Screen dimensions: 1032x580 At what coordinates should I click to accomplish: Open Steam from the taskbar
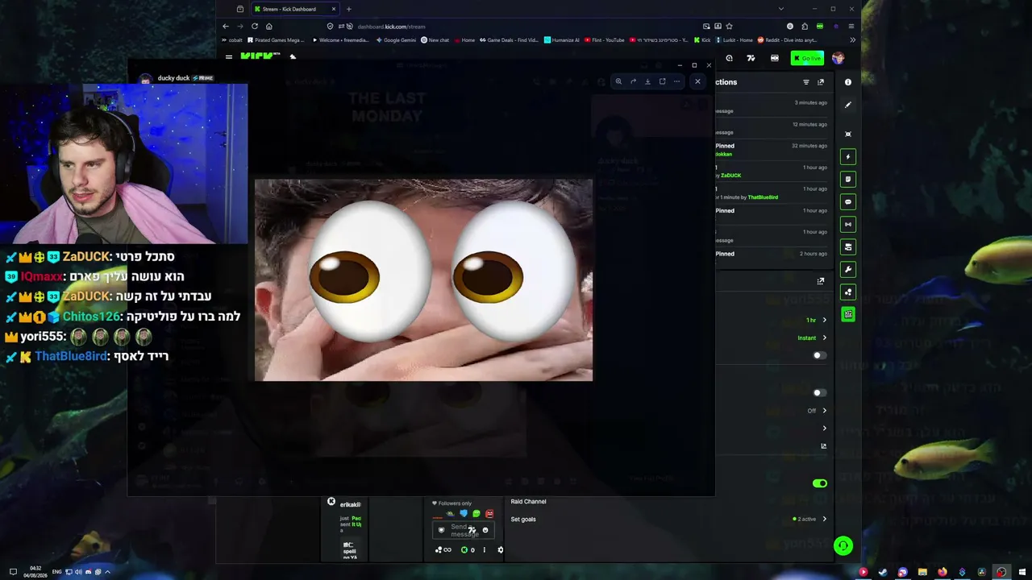[883, 572]
